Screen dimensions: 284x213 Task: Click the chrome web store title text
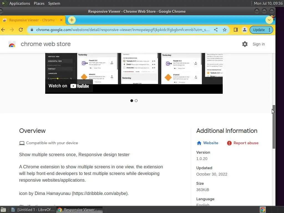click(x=46, y=44)
